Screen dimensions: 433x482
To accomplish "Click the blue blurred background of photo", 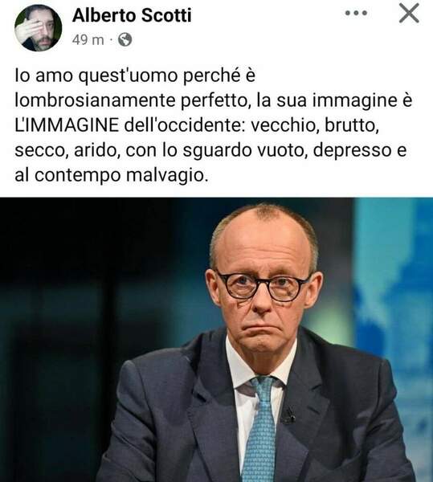I will tap(394, 276).
